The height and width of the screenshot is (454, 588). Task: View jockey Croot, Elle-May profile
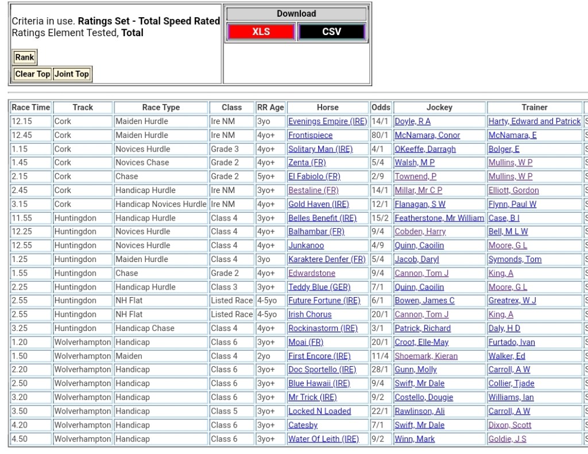click(x=421, y=342)
